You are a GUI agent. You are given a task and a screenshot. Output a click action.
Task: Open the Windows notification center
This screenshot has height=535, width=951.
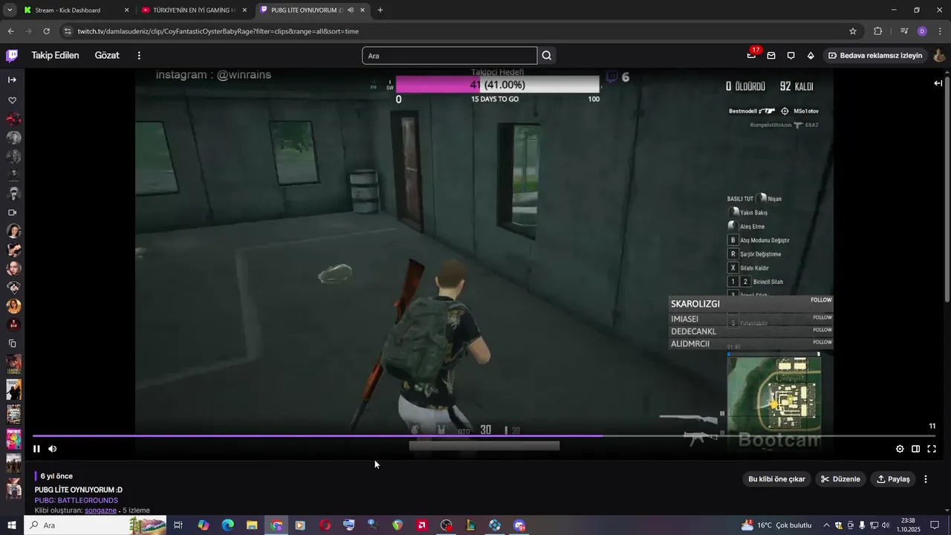(x=935, y=525)
